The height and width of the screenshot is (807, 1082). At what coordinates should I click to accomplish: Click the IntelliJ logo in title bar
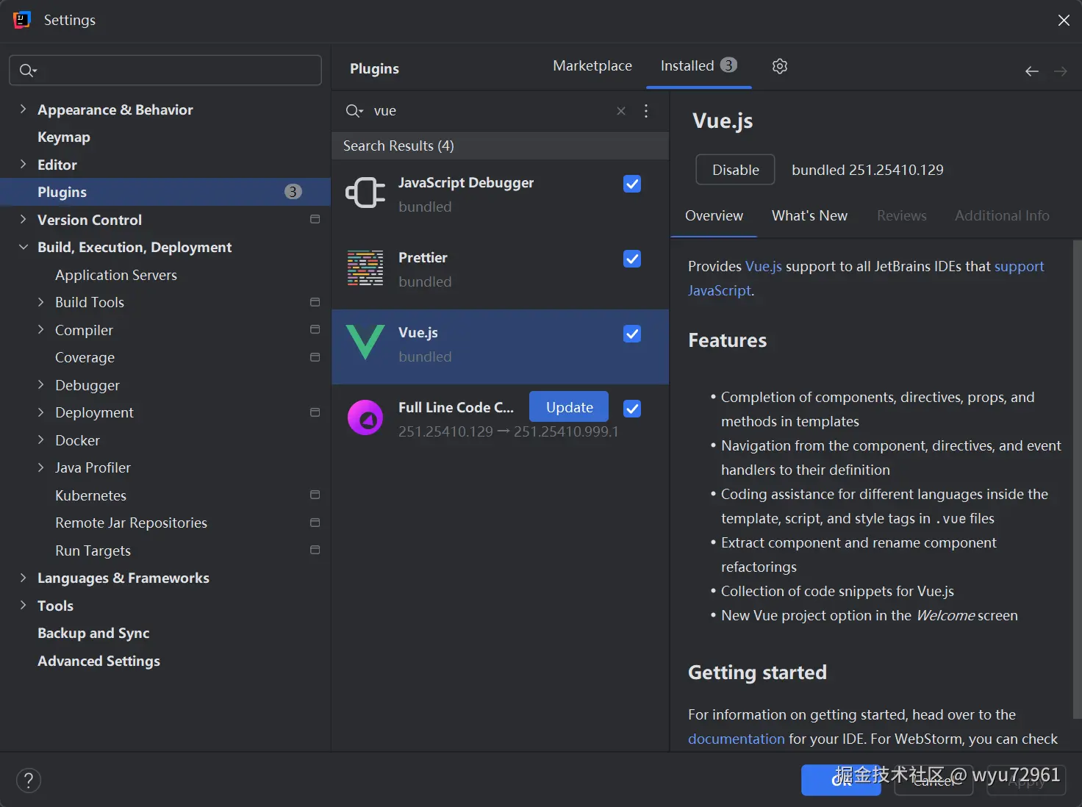coord(22,20)
